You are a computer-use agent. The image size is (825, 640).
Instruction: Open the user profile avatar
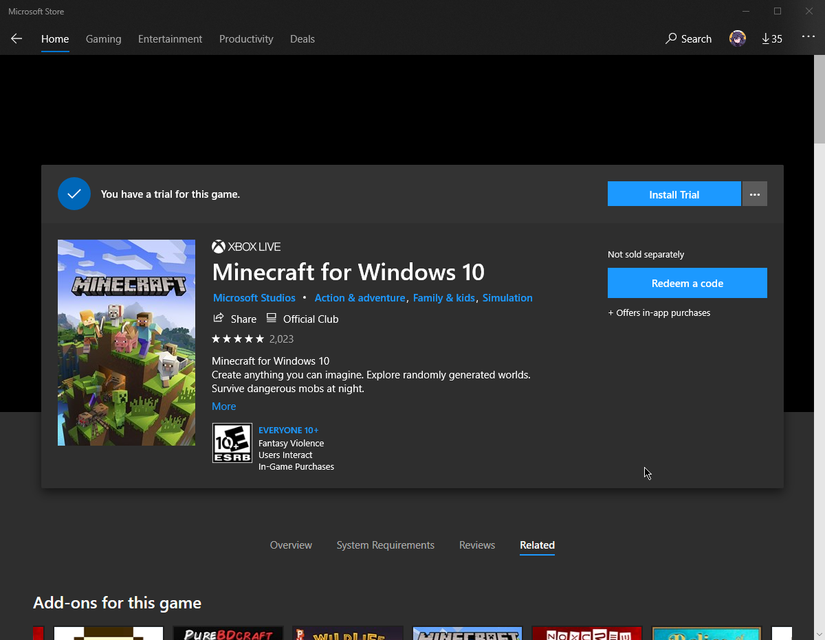click(738, 38)
